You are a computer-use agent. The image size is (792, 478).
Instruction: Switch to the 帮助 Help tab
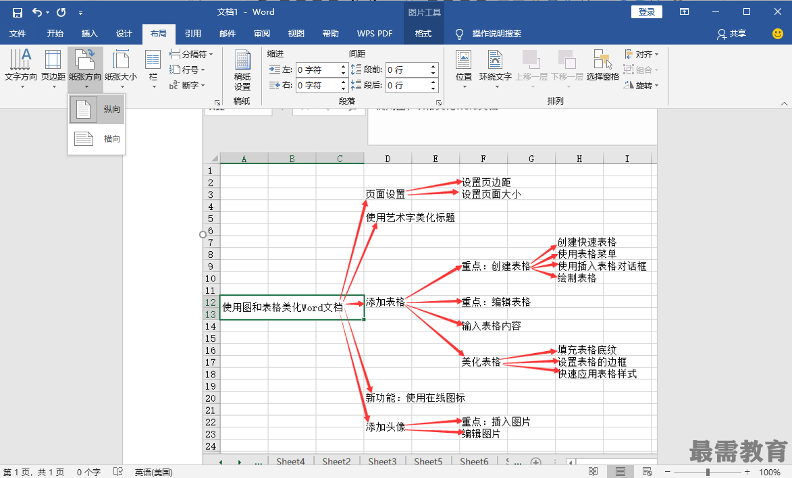pyautogui.click(x=330, y=33)
